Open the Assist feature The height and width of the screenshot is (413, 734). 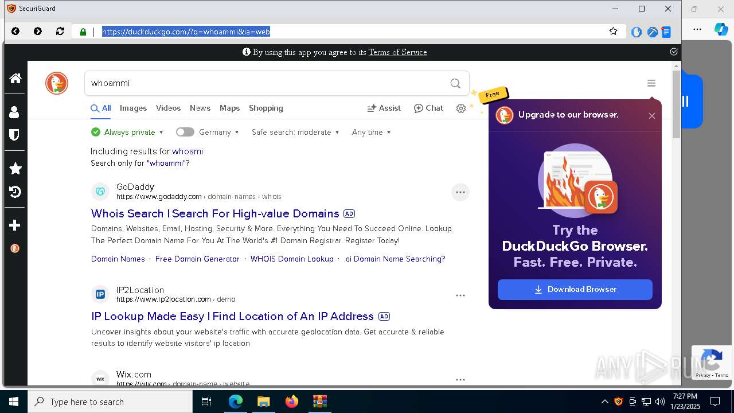coord(384,108)
